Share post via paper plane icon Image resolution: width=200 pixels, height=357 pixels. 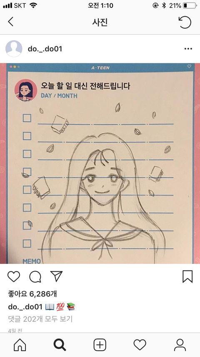coord(56,276)
